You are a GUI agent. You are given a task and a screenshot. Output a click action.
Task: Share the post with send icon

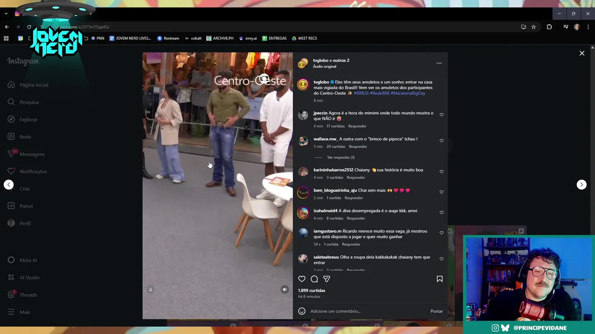tap(327, 279)
